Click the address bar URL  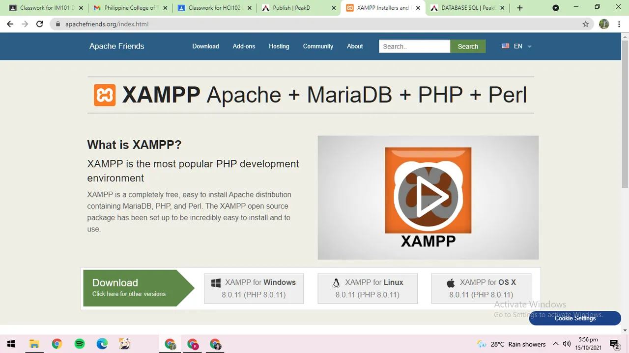pyautogui.click(x=107, y=24)
